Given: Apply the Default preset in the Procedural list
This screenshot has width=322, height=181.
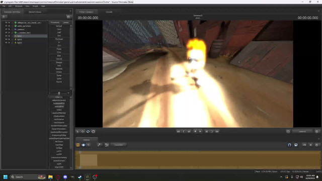Looking at the screenshot, I should [x=59, y=26].
